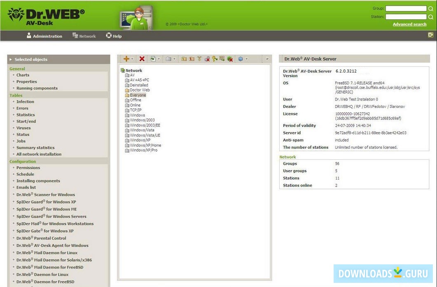Open Permissions configuration
The width and height of the screenshot is (437, 287).
28,168
